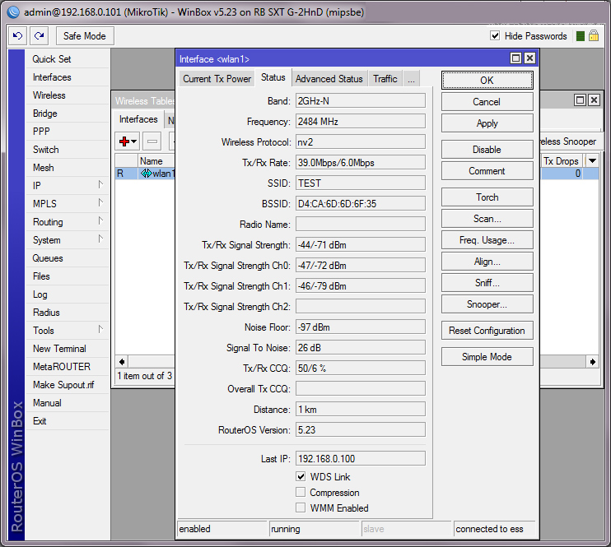611x547 pixels.
Task: Click the Redo arrow icon
Action: click(39, 36)
